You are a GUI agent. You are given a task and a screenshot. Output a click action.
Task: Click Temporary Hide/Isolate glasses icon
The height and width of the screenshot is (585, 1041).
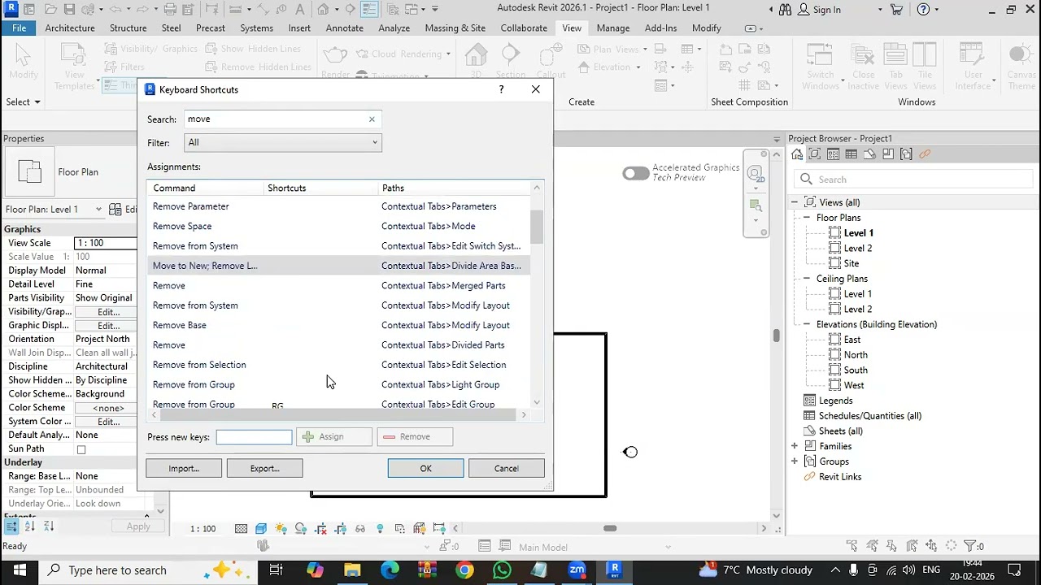[x=360, y=529]
